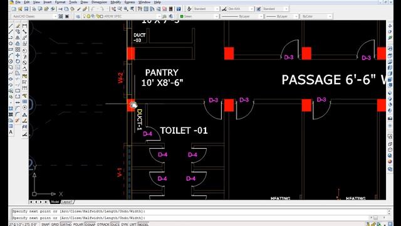The width and height of the screenshot is (401, 226).
Task: Select the Multiline Text tool
Action: point(11,132)
